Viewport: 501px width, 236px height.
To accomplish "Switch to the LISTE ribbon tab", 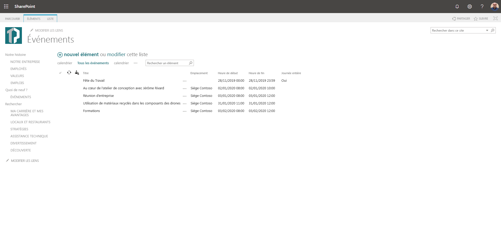I will click(50, 19).
